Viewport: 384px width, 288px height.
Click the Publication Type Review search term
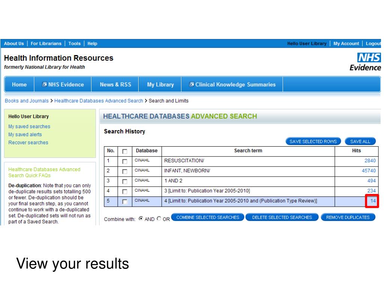pos(240,201)
